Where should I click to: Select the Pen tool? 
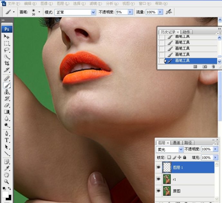6,133
